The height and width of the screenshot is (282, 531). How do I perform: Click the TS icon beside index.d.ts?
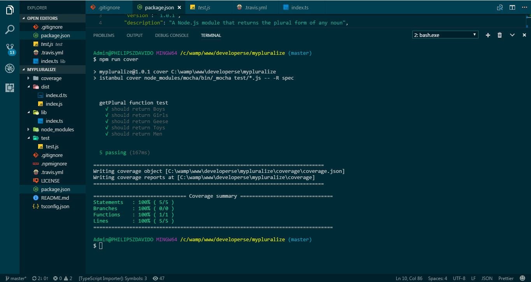[40, 95]
